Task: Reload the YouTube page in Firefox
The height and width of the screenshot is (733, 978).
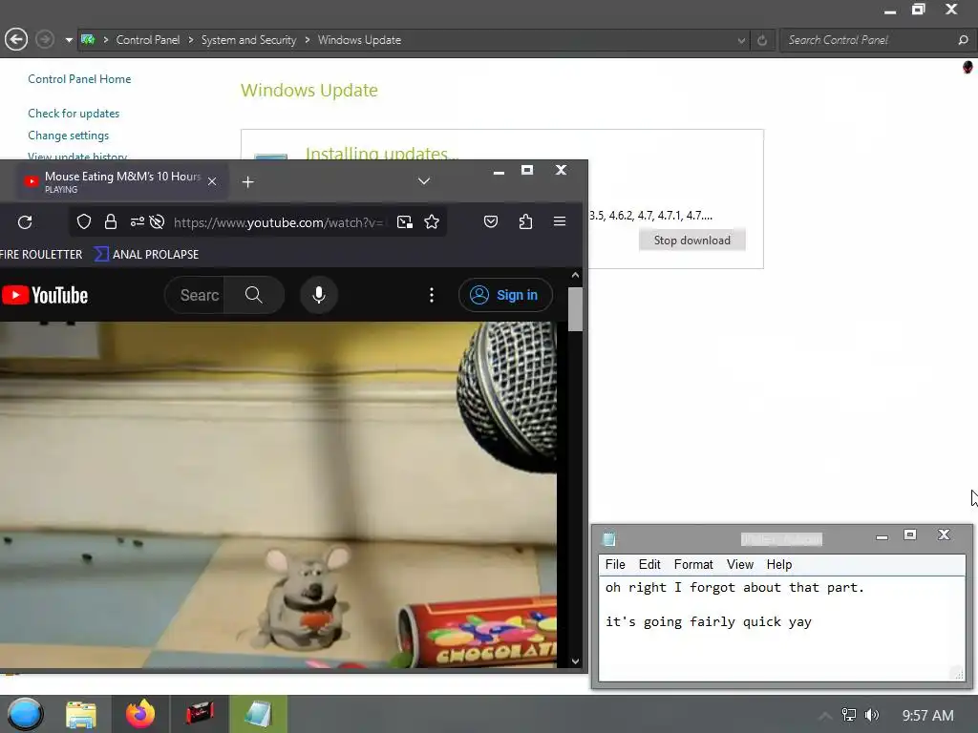Action: 25,221
